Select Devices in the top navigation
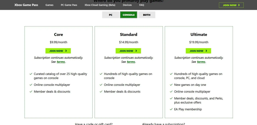Image resolution: width=257 pixels, height=125 pixels. [127, 5]
